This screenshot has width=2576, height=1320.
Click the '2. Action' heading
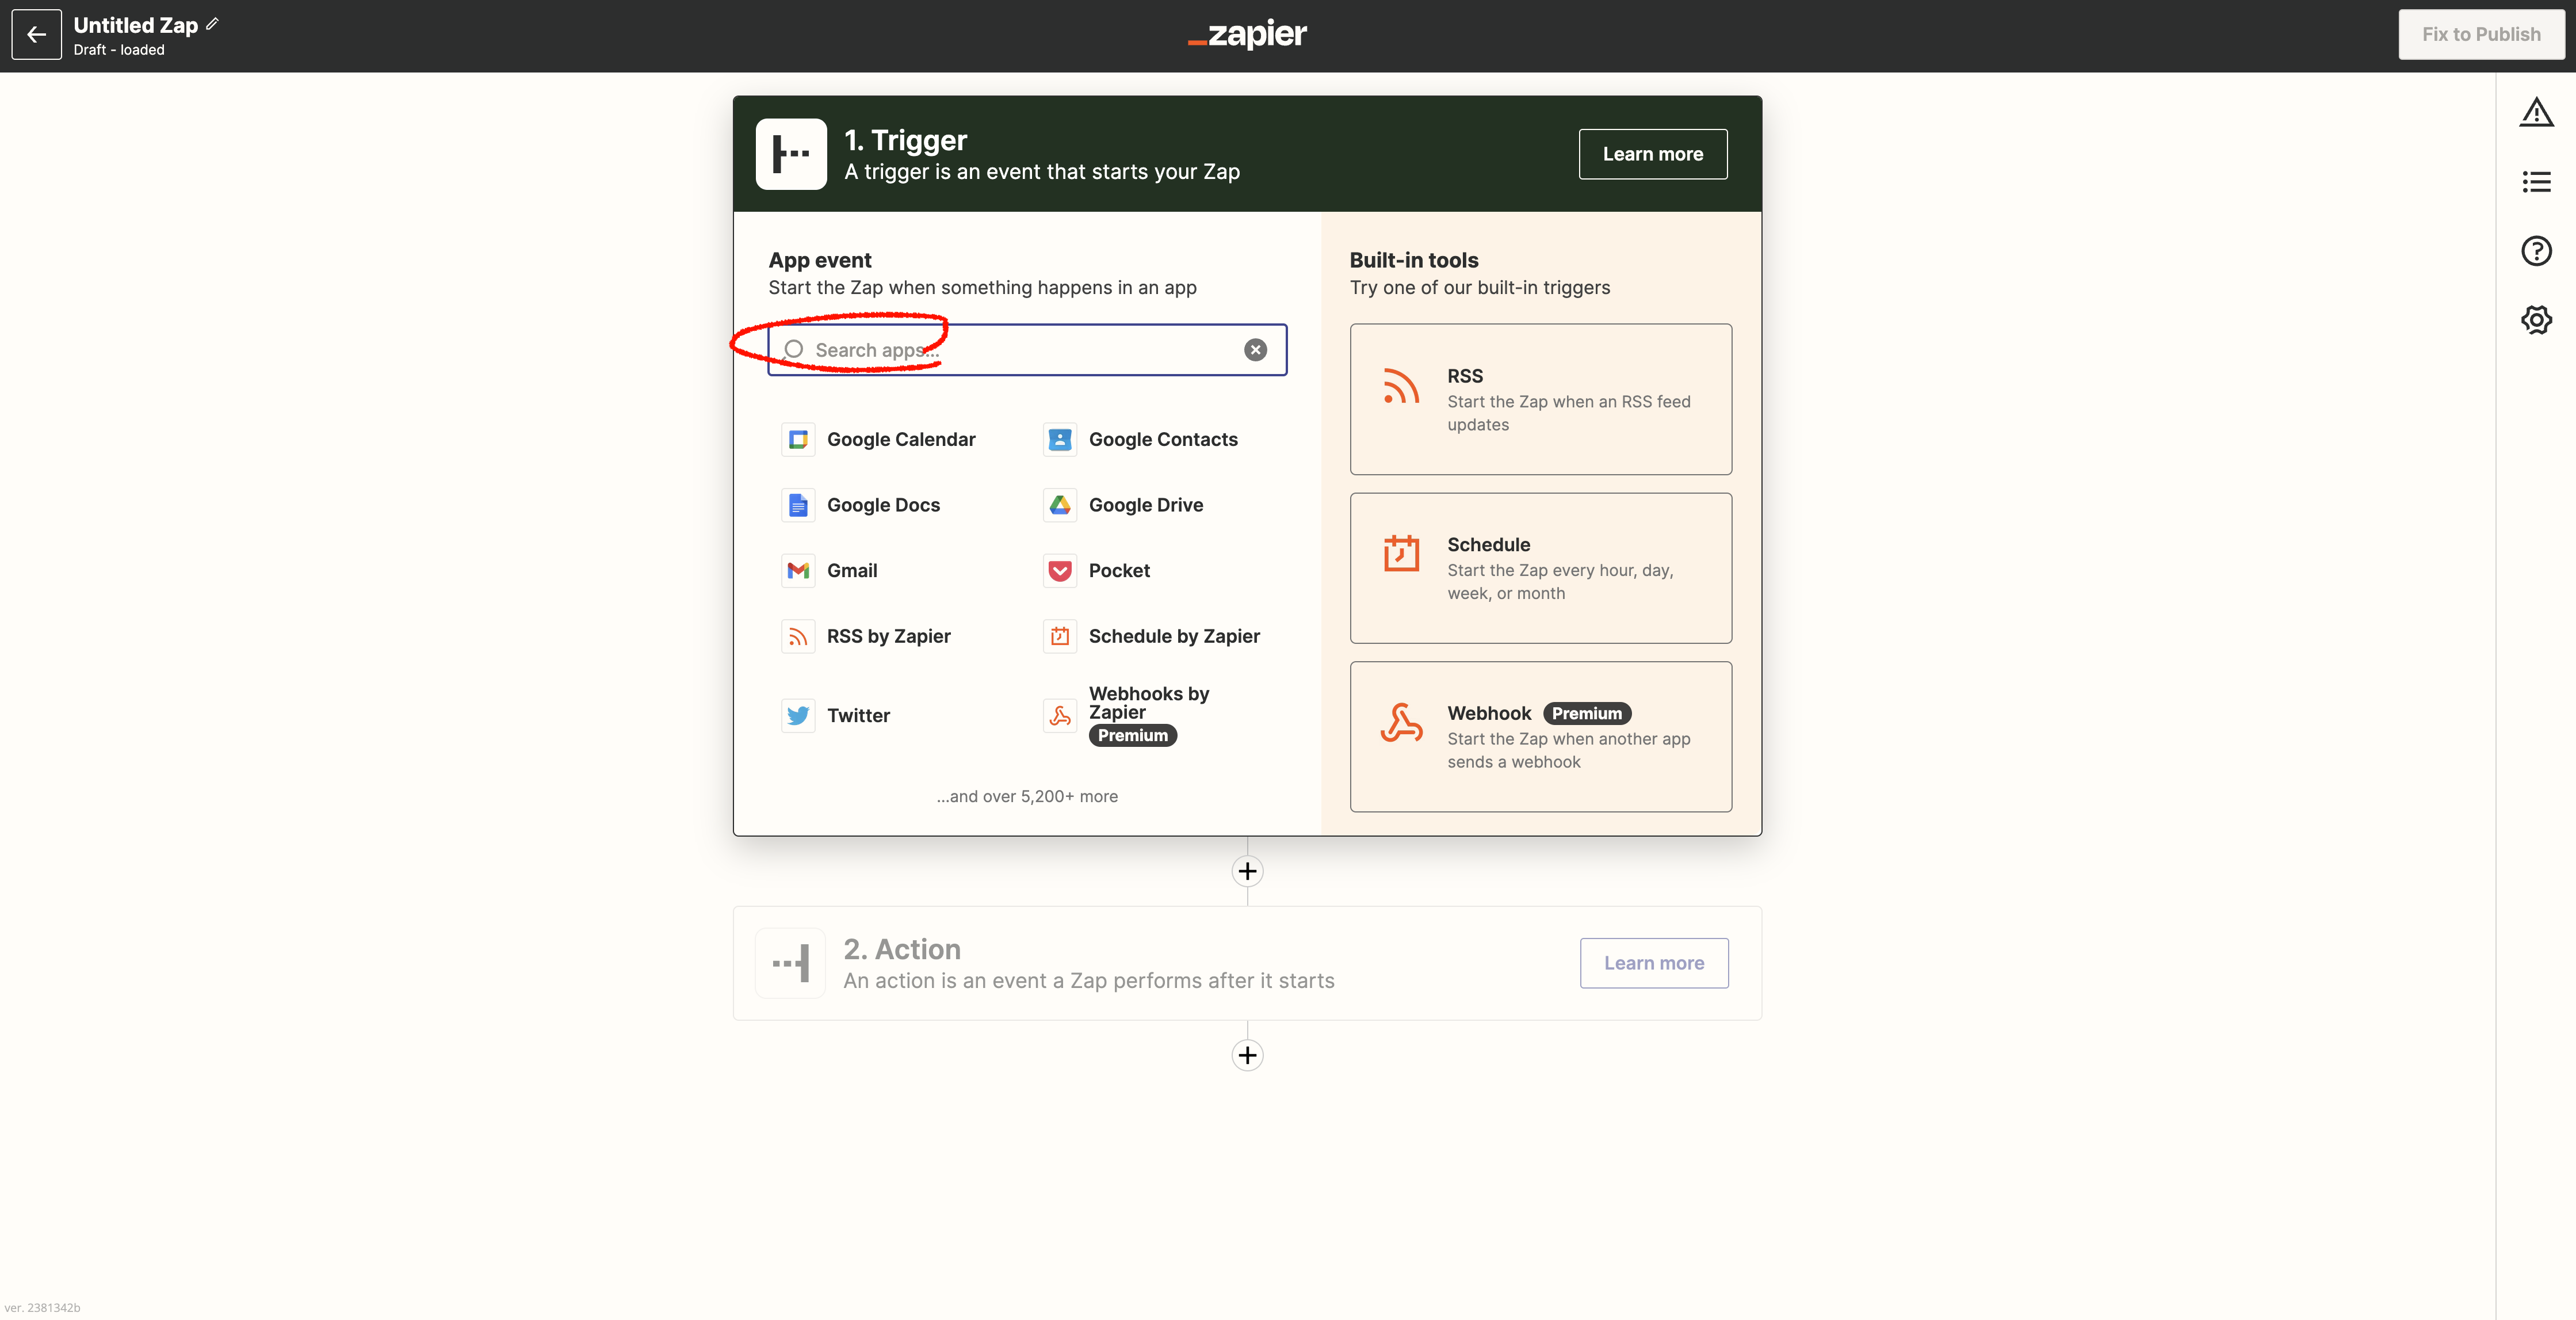[x=902, y=949]
